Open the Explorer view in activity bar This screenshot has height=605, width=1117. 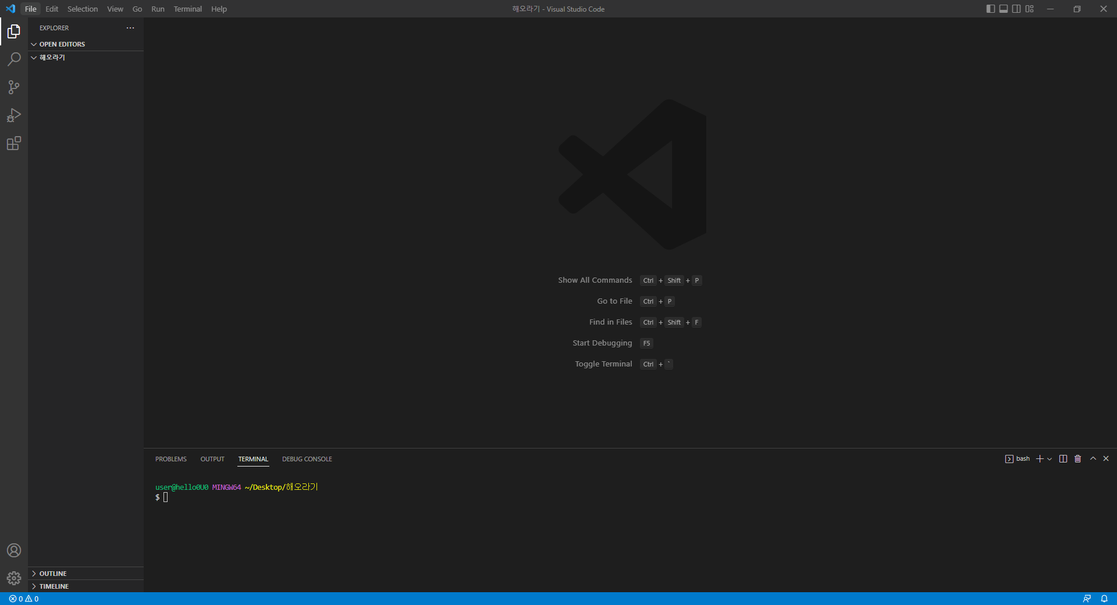tap(14, 31)
